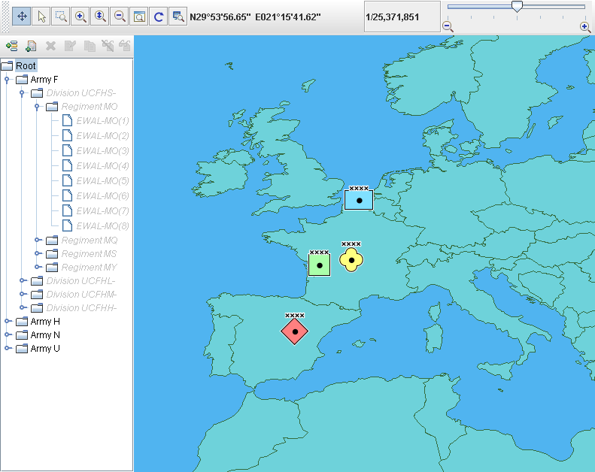Select the Army U tree item
The image size is (595, 472).
point(45,349)
